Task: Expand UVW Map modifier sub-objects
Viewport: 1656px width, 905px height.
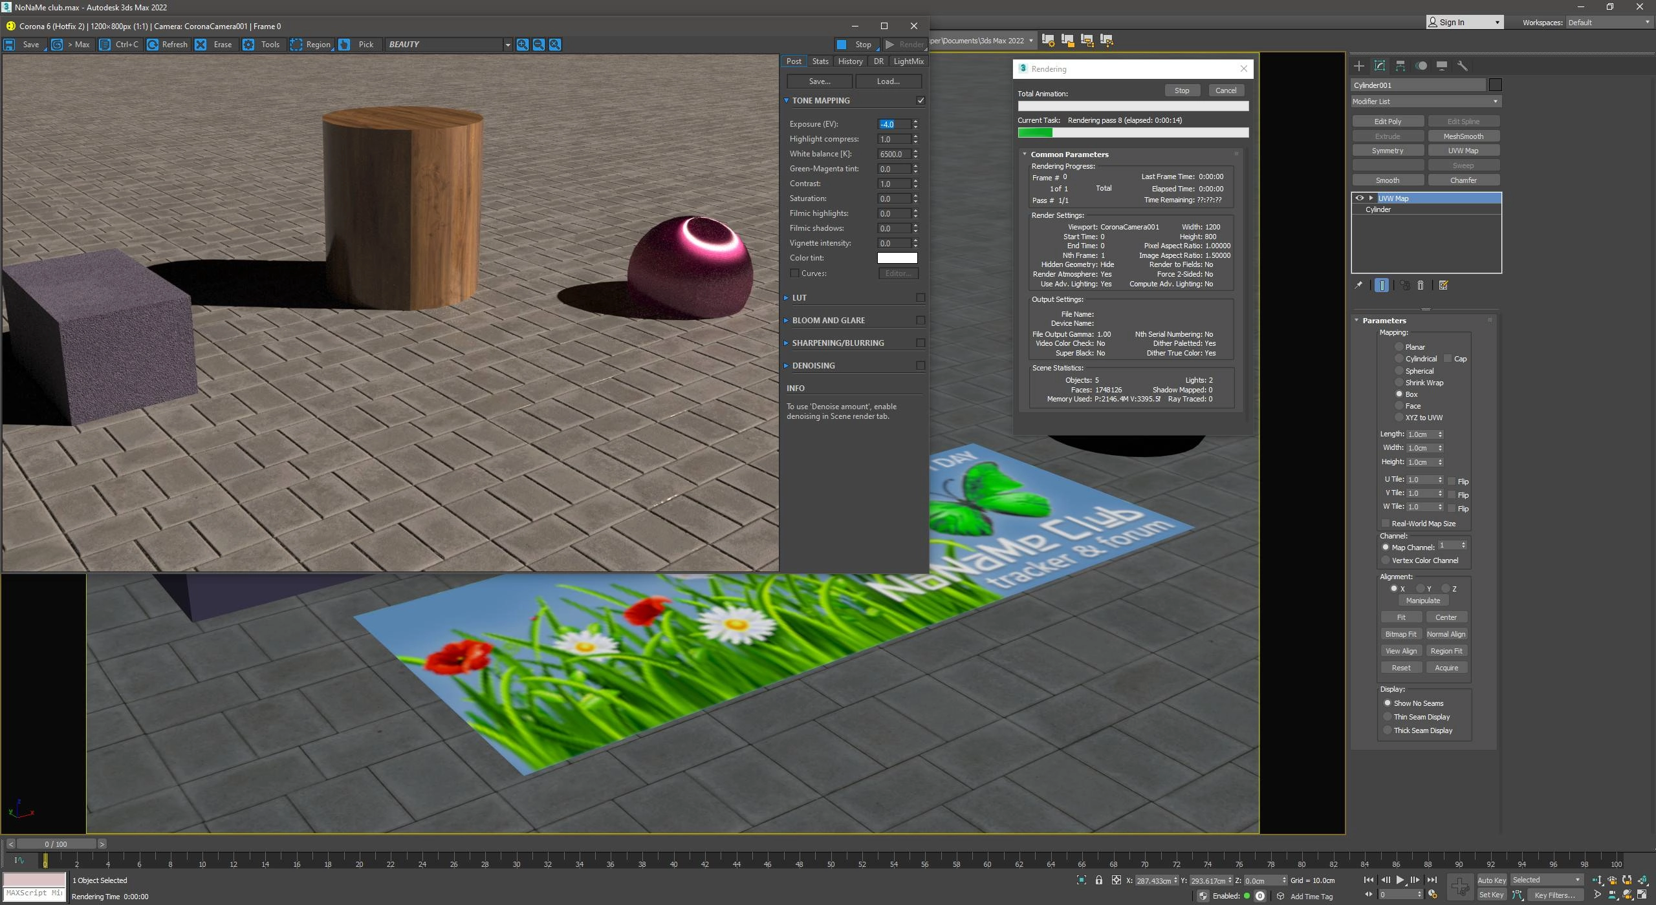Action: 1371,198
